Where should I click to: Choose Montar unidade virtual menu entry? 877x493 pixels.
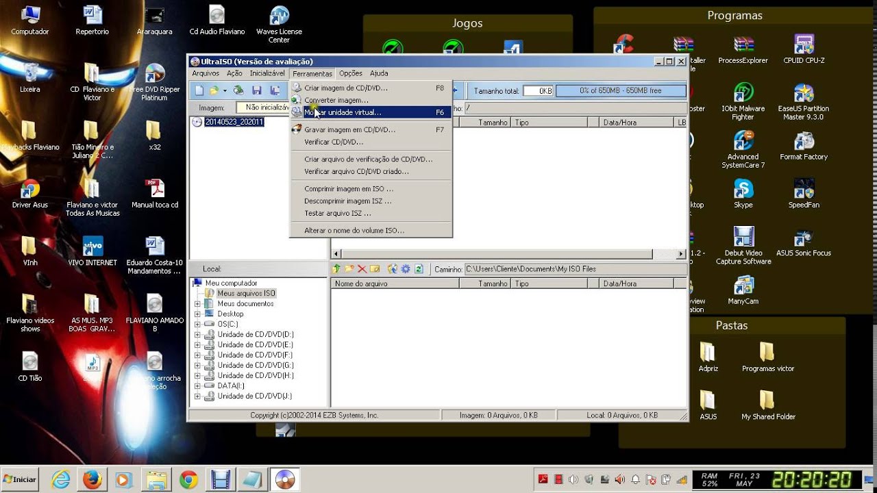click(x=371, y=112)
